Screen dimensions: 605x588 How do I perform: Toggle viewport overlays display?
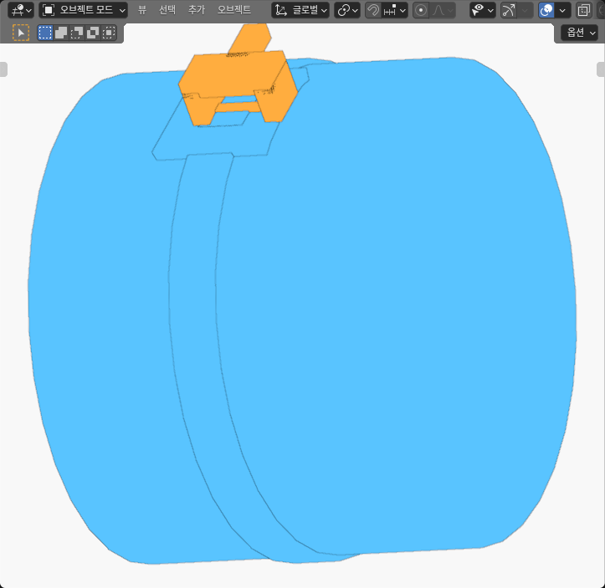(546, 10)
